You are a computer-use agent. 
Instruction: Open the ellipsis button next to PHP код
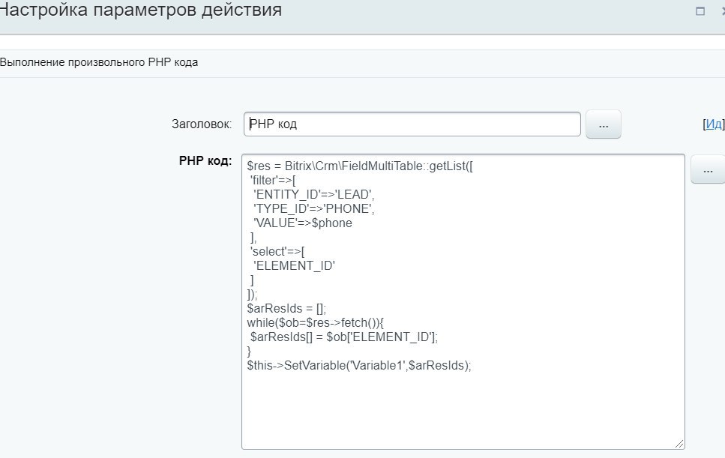point(708,169)
